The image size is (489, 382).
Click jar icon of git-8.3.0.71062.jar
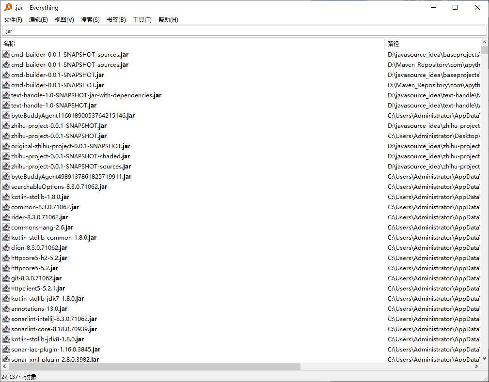pyautogui.click(x=6, y=278)
